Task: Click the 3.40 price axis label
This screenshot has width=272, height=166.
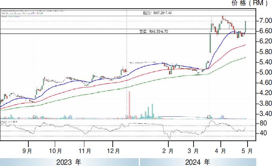Action: click(x=265, y=114)
